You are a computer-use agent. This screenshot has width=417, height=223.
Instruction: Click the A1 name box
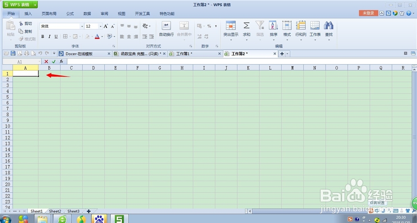[x=22, y=61]
